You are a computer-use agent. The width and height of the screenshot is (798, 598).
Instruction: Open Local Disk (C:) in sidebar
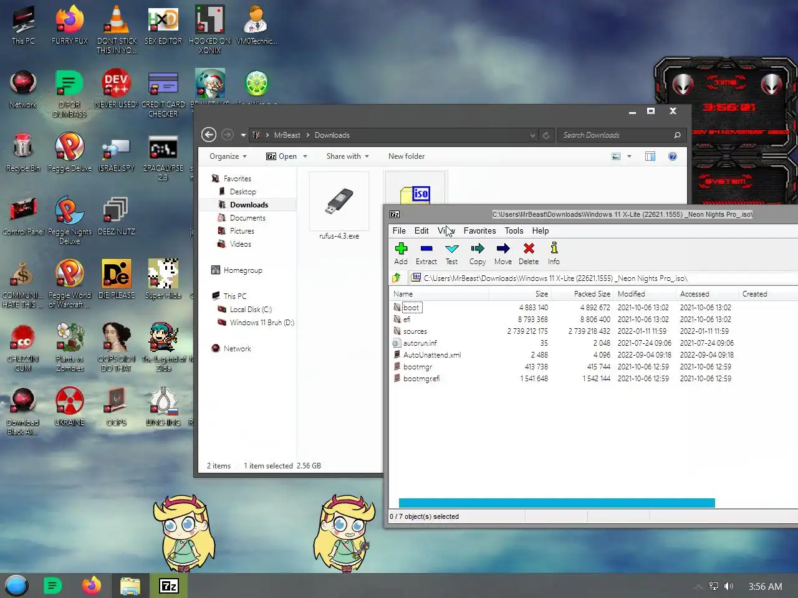click(251, 310)
